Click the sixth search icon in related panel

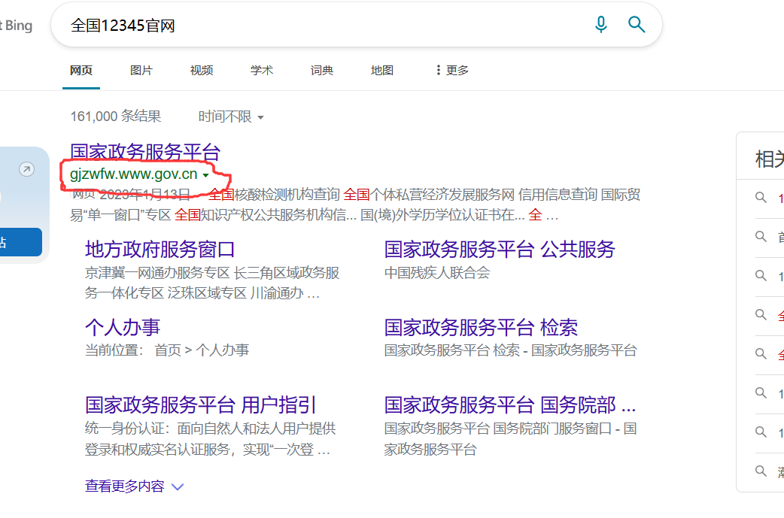pos(761,392)
